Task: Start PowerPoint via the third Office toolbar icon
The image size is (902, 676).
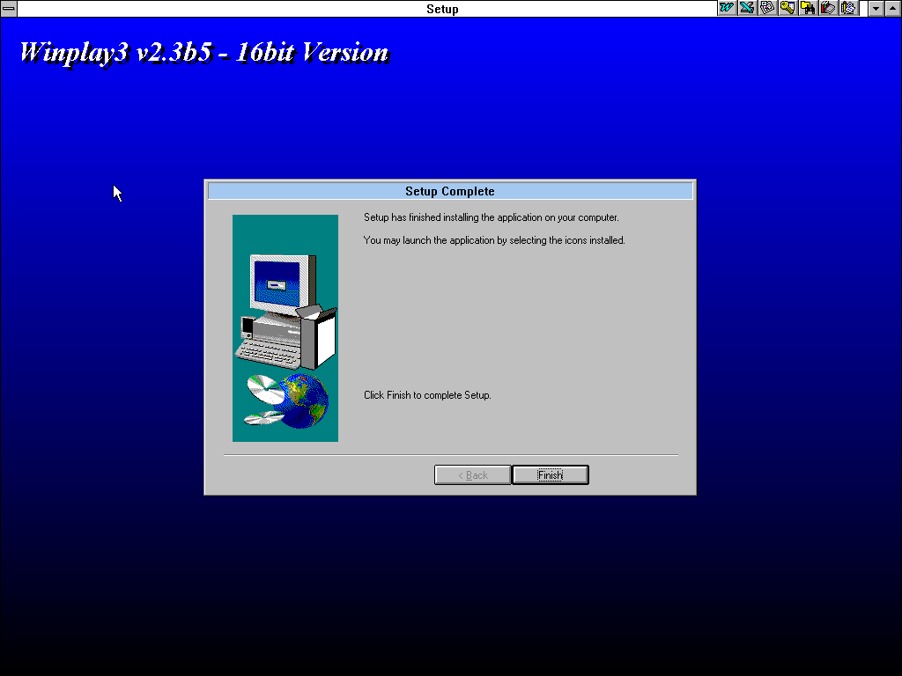Action: (767, 8)
